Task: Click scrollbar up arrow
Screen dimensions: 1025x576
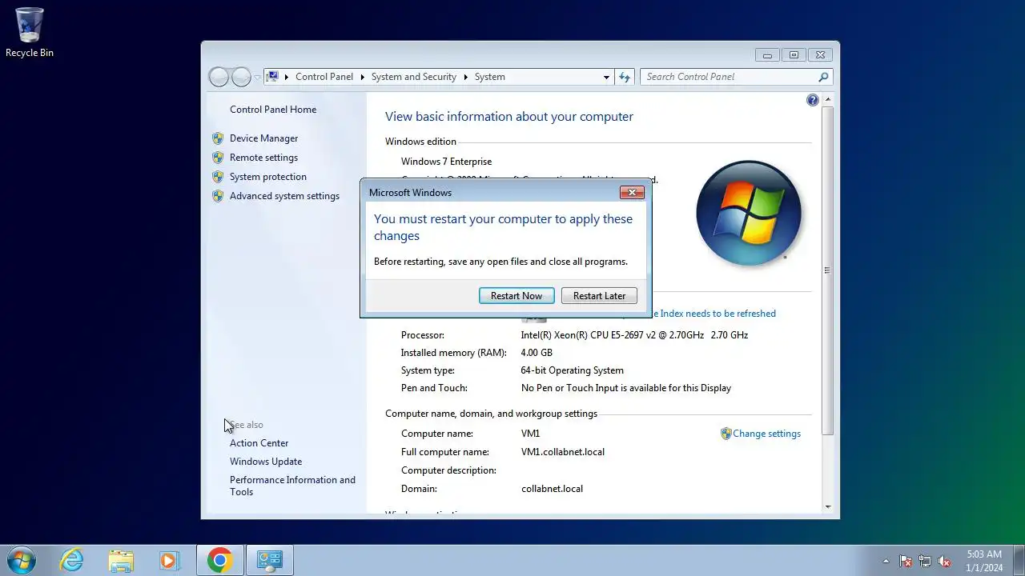Action: [827, 99]
